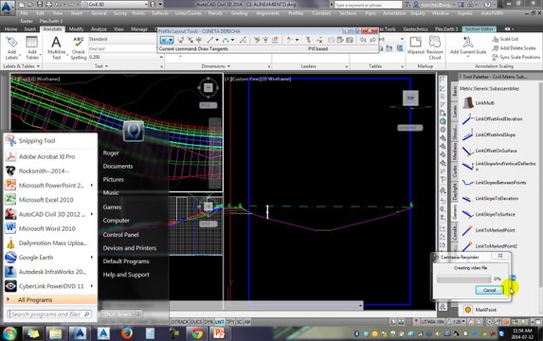This screenshot has height=341, width=543.
Task: Open Devices and Printers from the Start menu
Action: pos(130,248)
